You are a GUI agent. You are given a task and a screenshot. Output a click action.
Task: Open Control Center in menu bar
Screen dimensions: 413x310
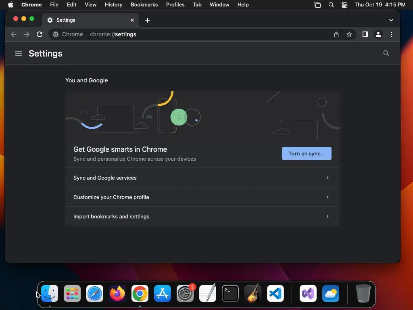(344, 5)
